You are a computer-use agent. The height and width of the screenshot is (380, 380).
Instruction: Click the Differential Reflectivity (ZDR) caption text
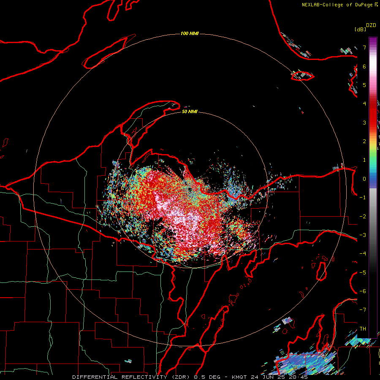click(x=132, y=377)
